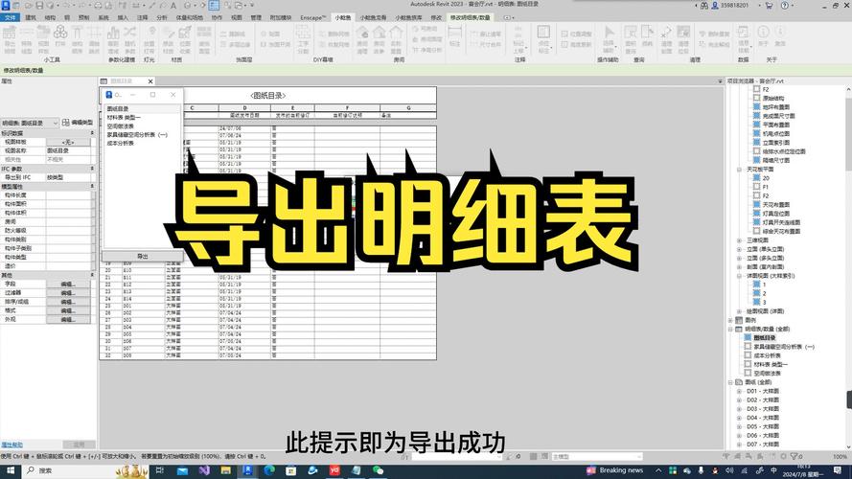852x479 pixels.
Task: Click the 导出 button in the export dialog
Action: tap(143, 256)
